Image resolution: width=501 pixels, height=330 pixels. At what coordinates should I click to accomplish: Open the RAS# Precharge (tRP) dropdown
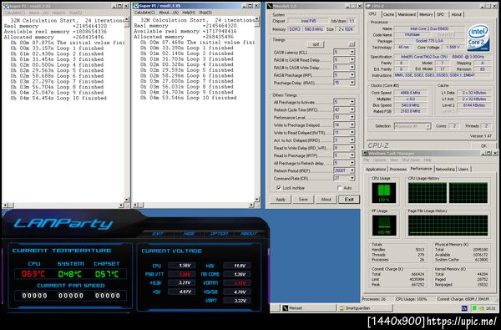[352, 75]
